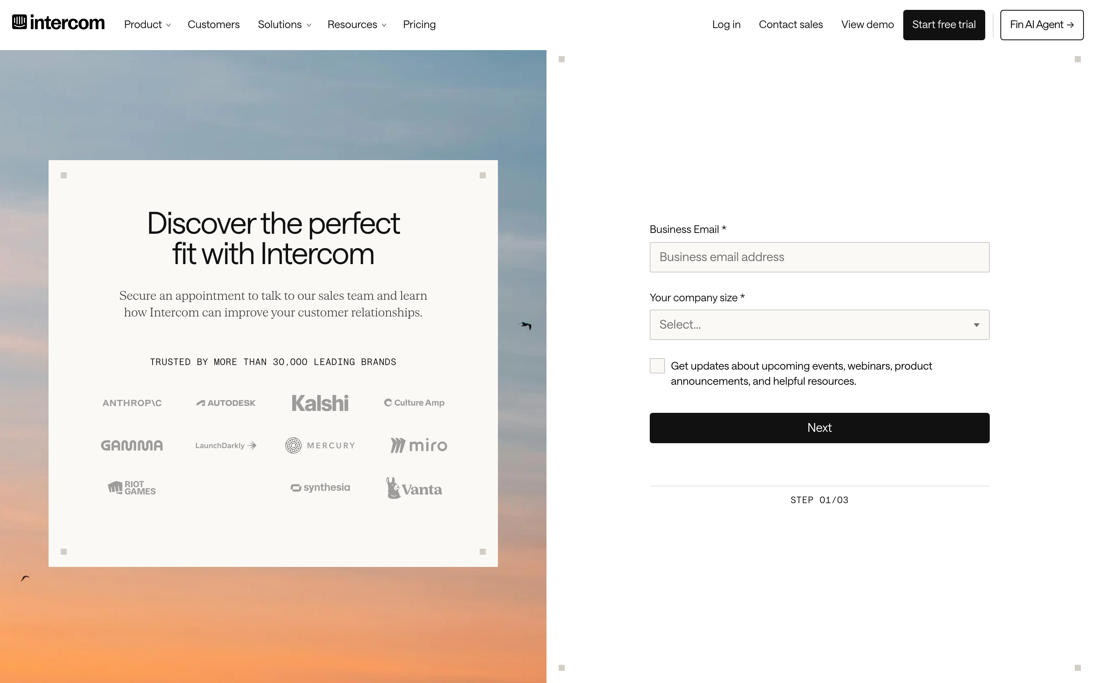Click the Vanta logo
The width and height of the screenshot is (1093, 683).
[414, 488]
